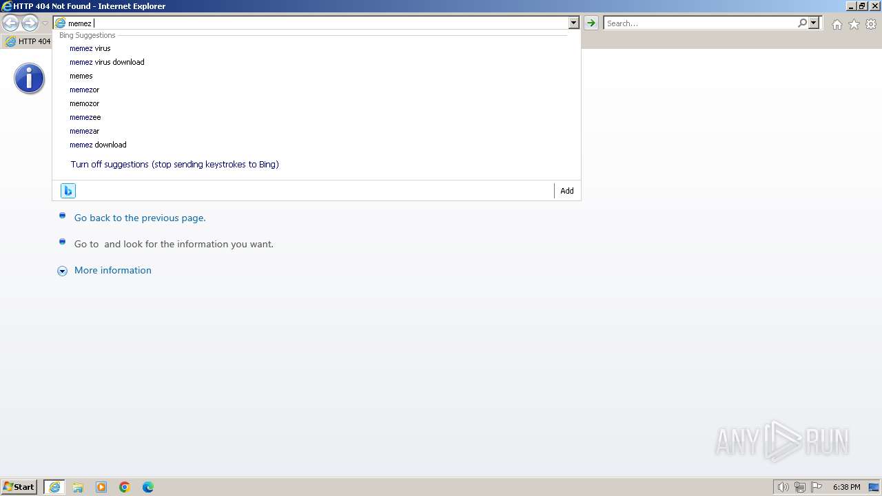The width and height of the screenshot is (882, 496).
Task: Open the Tools gear icon
Action: (871, 24)
